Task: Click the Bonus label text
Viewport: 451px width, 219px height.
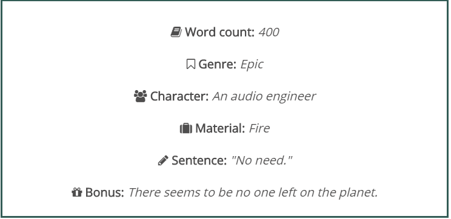Action: click(105, 192)
